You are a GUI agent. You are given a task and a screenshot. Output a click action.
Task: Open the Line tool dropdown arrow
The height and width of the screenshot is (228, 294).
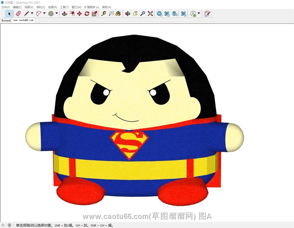point(32,13)
